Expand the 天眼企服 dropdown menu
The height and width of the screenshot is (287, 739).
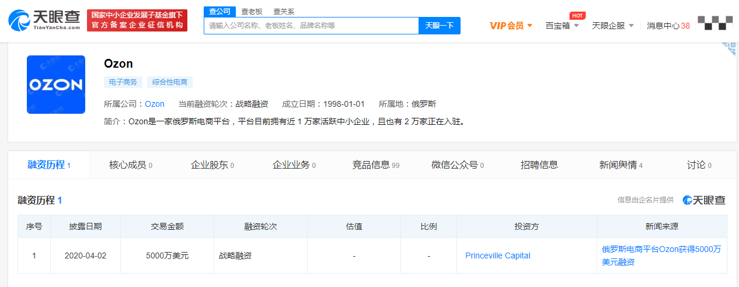pyautogui.click(x=613, y=26)
